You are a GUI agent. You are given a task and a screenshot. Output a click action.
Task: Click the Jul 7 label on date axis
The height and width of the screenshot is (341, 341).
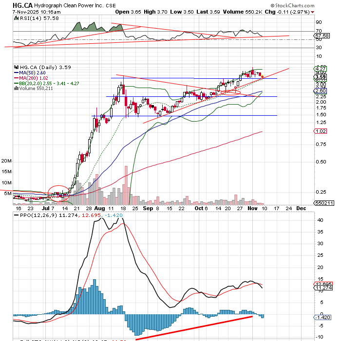pos(48,208)
